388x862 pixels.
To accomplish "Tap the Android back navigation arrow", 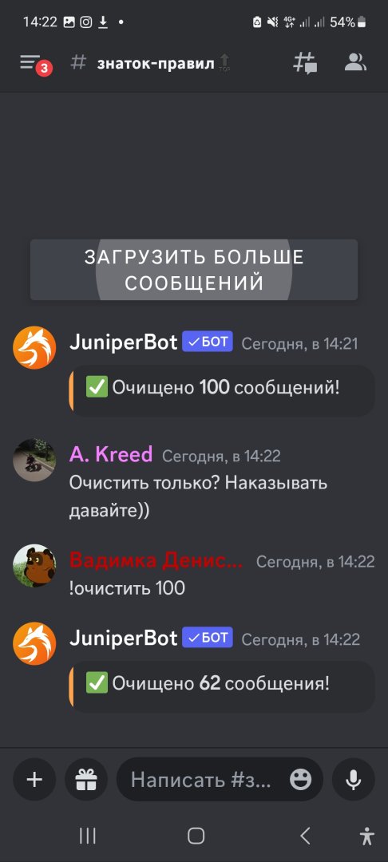I will tap(306, 836).
